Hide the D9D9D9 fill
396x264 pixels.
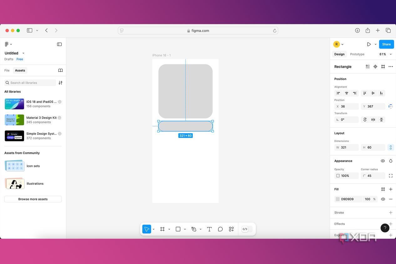[383, 199]
